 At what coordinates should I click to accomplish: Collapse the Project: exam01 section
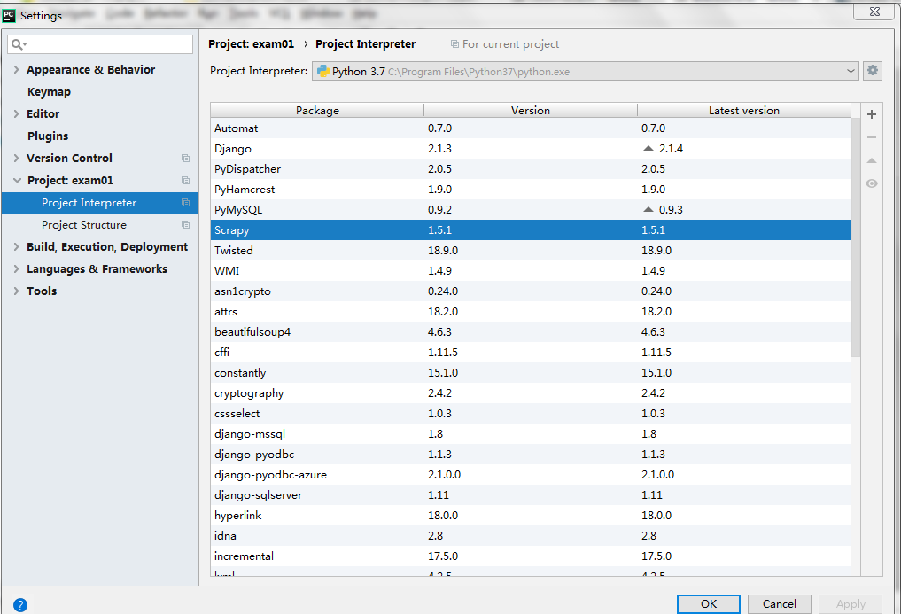click(x=17, y=181)
